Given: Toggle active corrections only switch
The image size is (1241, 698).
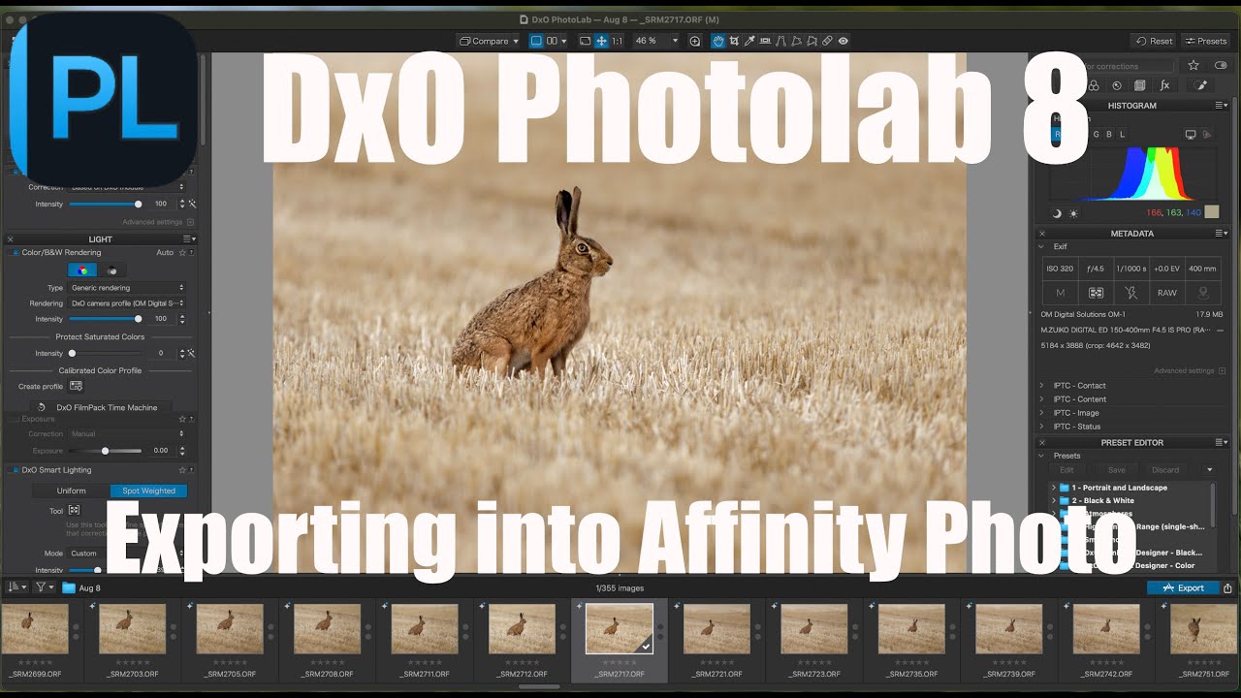Looking at the screenshot, I should pyautogui.click(x=1221, y=65).
